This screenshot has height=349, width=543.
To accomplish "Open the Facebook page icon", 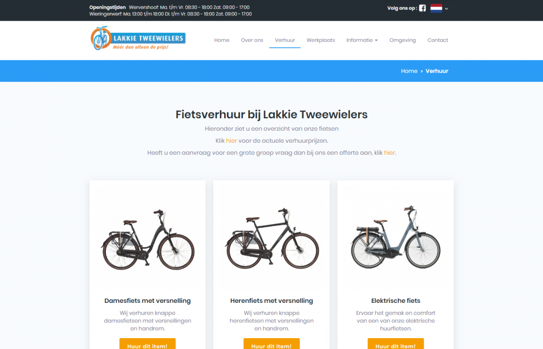I will [422, 8].
